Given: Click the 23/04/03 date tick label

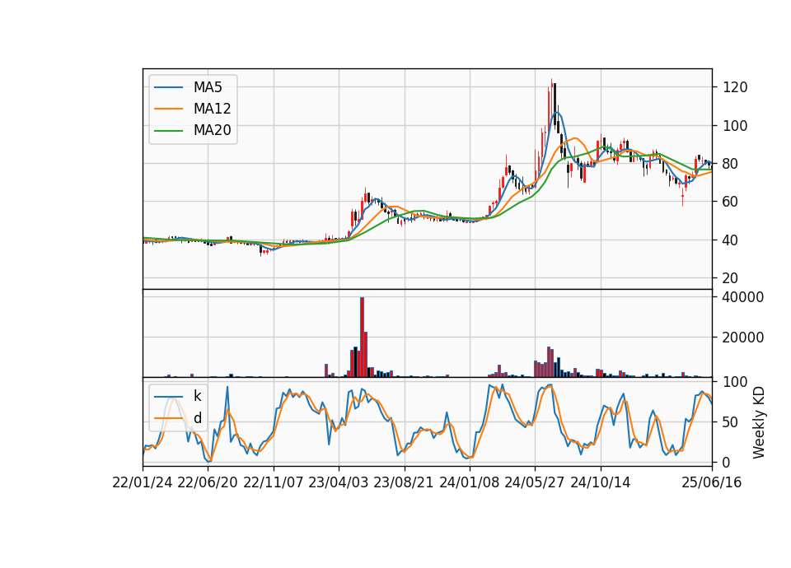Looking at the screenshot, I should coord(339,483).
